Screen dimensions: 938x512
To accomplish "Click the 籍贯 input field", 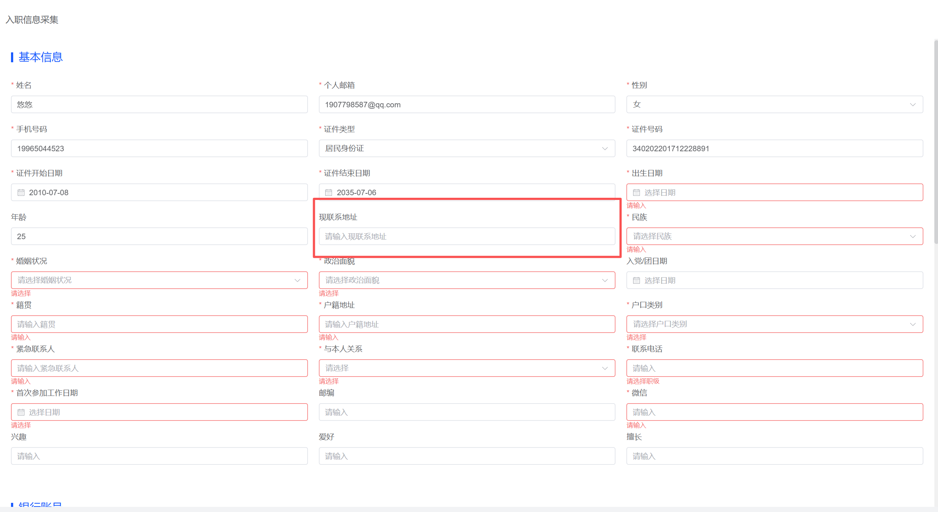I will 159,324.
